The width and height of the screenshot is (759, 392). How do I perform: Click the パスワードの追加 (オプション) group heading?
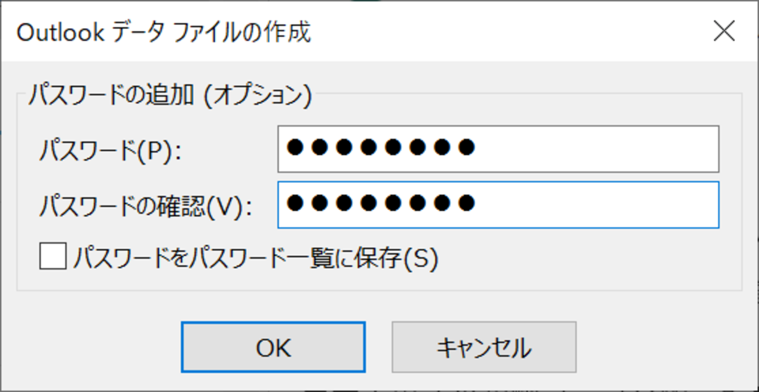click(x=169, y=95)
